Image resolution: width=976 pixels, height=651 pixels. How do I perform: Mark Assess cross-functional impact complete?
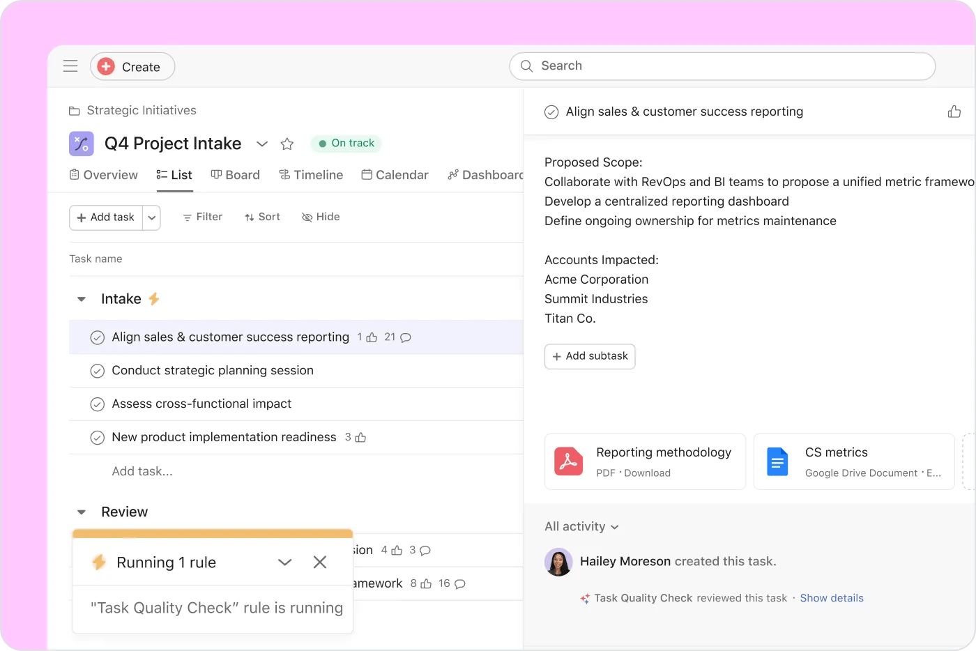coord(98,404)
